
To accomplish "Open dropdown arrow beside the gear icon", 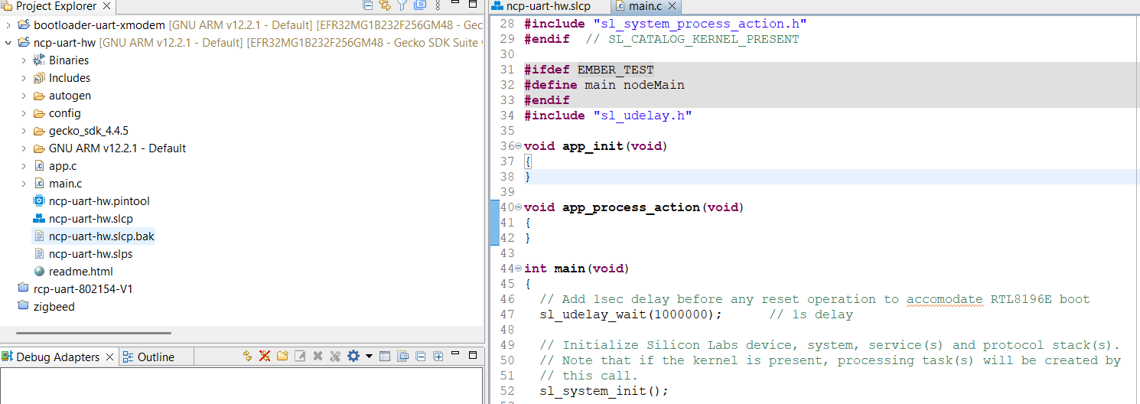I will [x=369, y=357].
